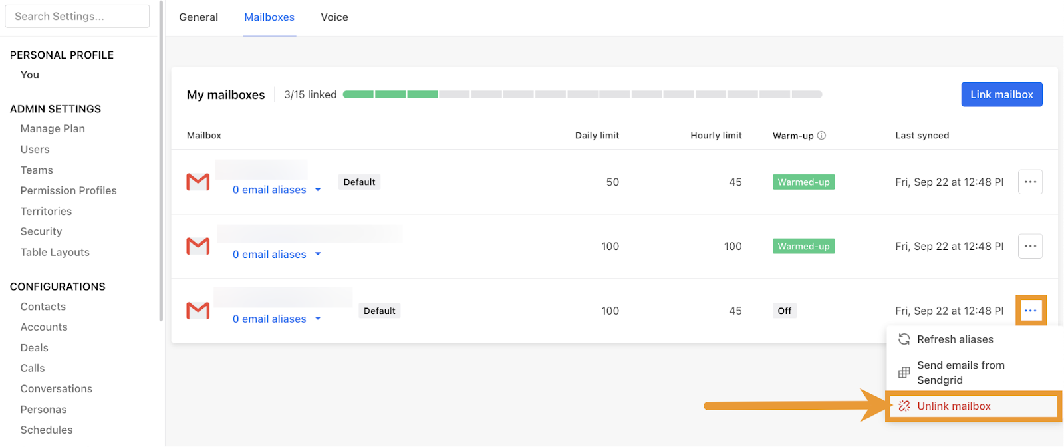Open the second mailbox's three-dot menu
This screenshot has height=447, width=1064.
point(1030,246)
